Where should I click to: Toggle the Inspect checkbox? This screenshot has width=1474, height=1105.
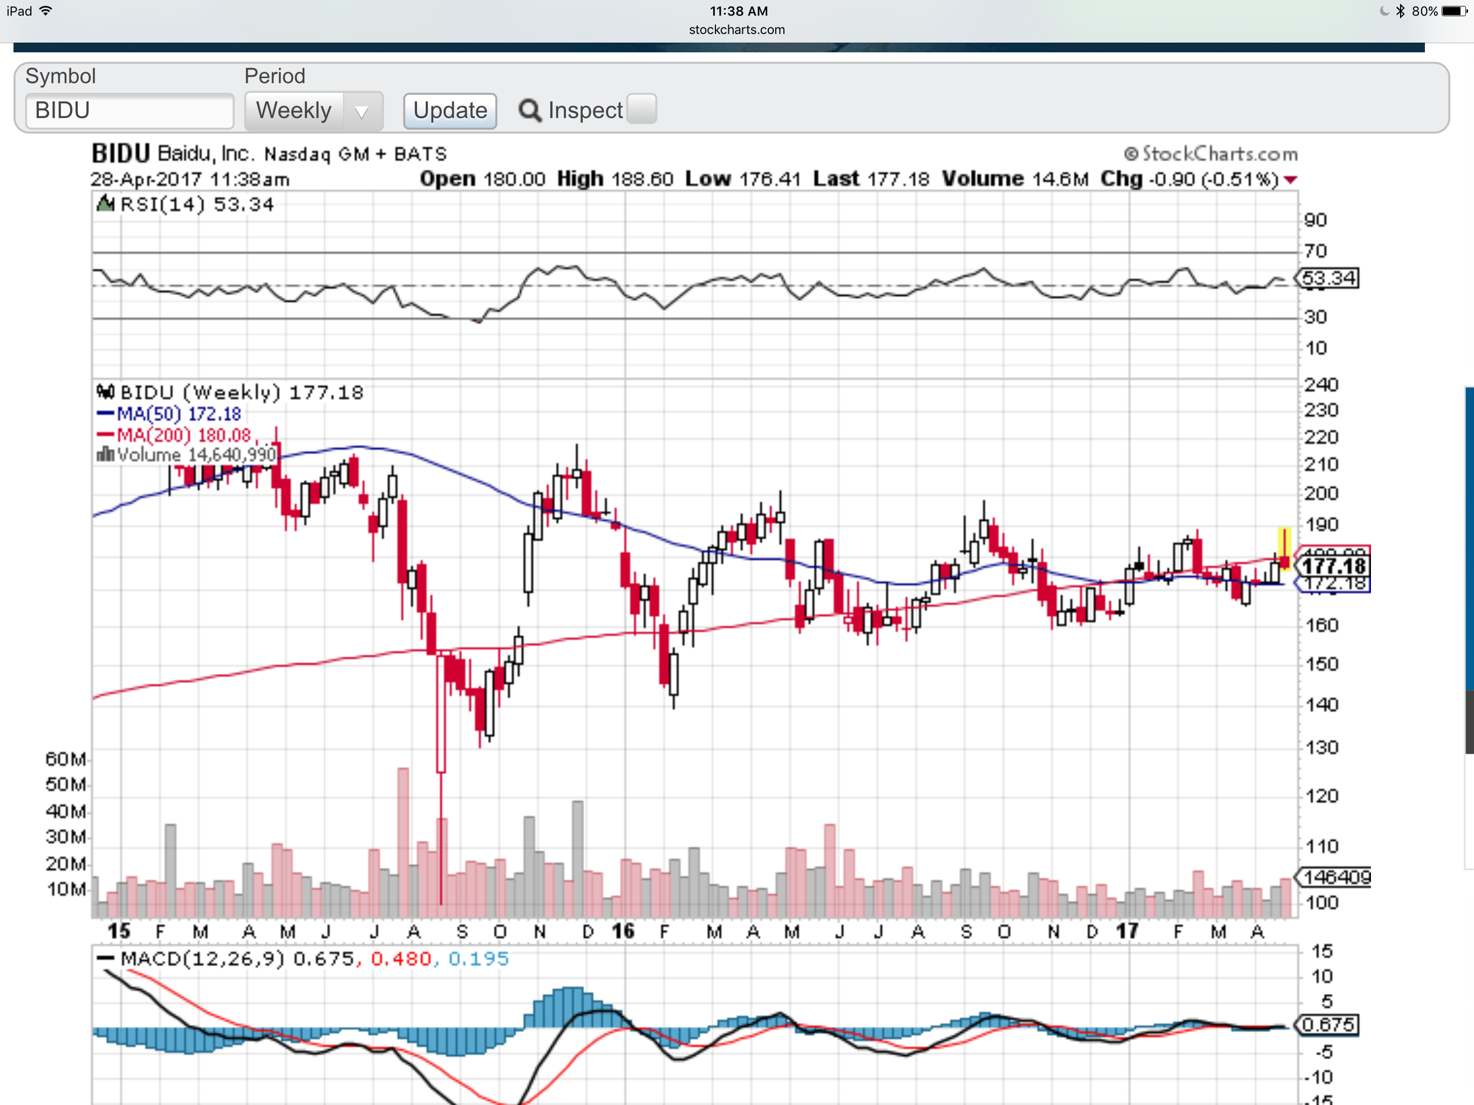pos(642,110)
